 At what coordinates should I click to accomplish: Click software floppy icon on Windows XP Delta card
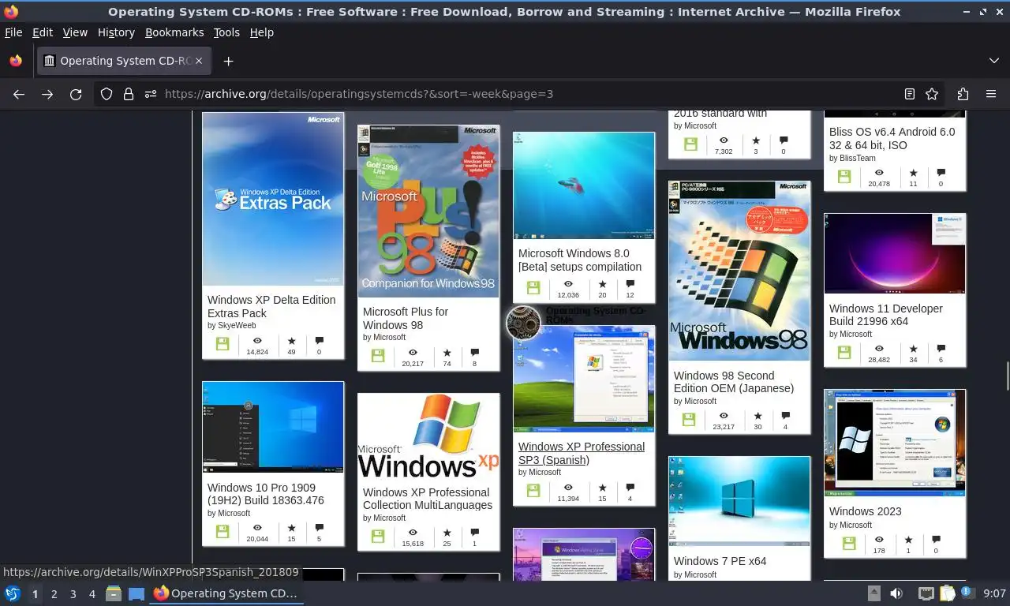223,344
